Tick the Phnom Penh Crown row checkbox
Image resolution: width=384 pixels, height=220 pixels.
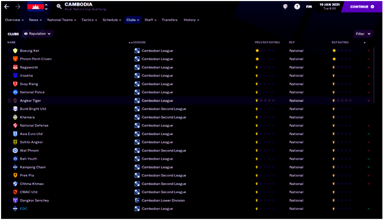tap(10, 59)
